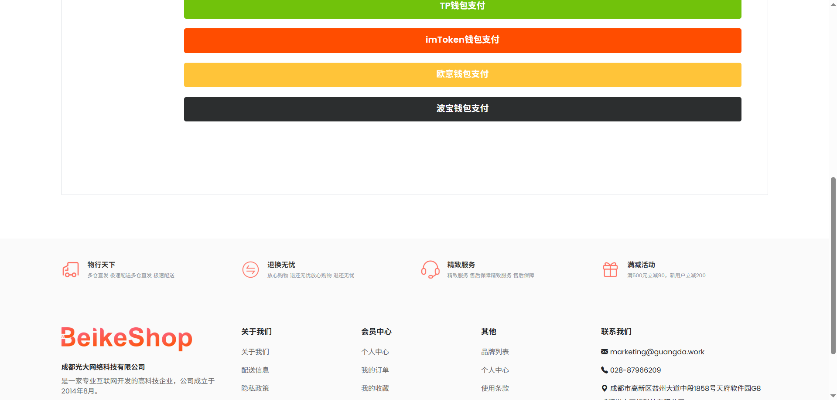Go to 个人中心 under 其他
The height and width of the screenshot is (400, 837).
[495, 370]
